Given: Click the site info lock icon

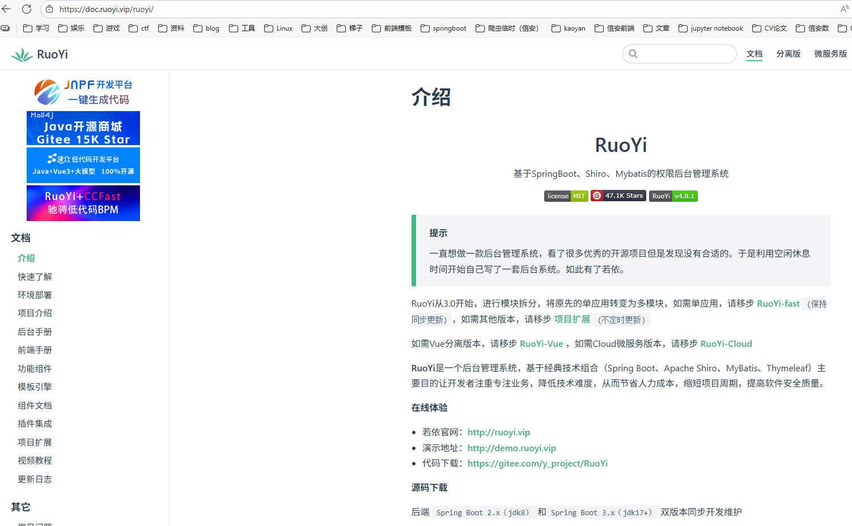Looking at the screenshot, I should tap(49, 9).
